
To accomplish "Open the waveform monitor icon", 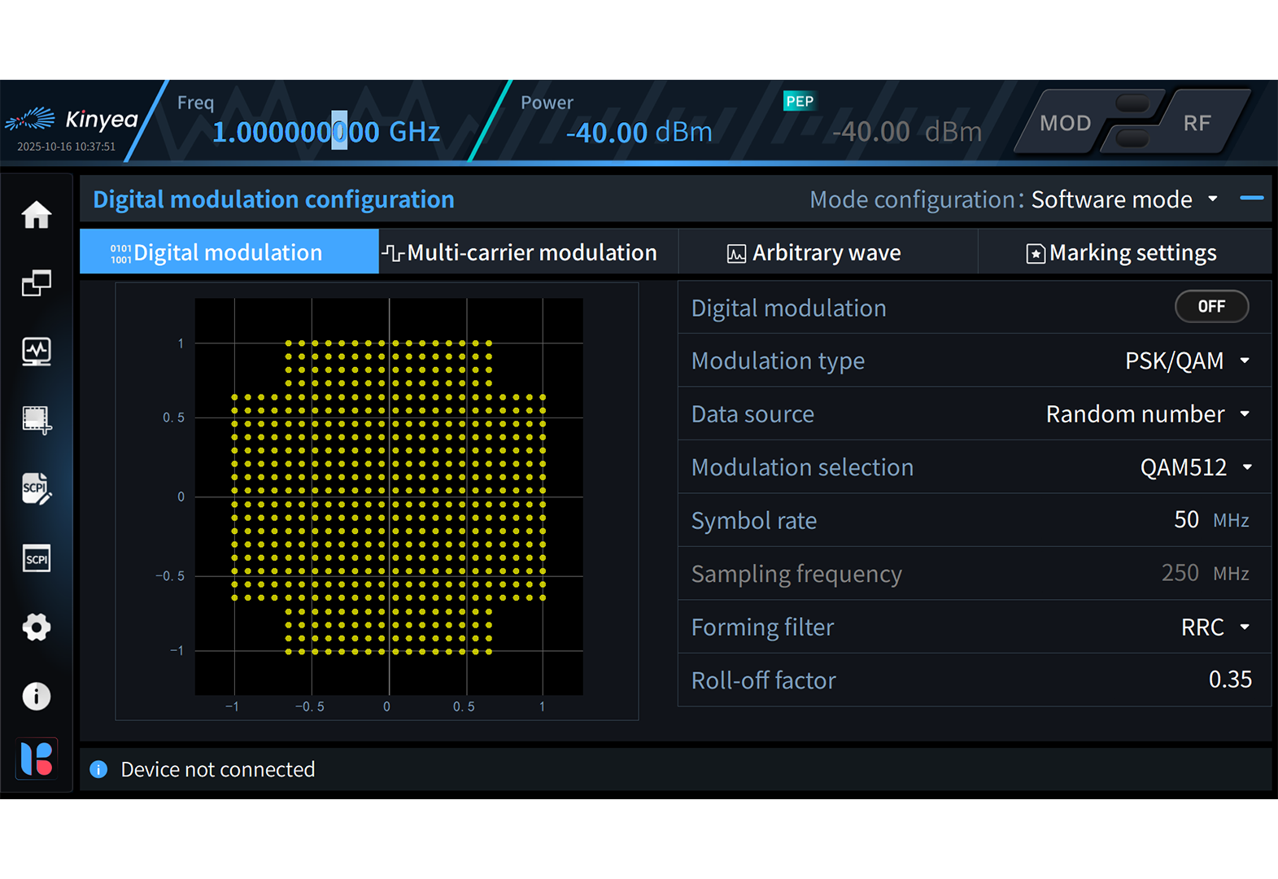I will 37,352.
